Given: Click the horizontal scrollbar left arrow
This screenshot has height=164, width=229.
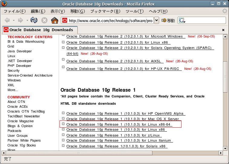Looking at the screenshot, I should pyautogui.click(x=4, y=153).
